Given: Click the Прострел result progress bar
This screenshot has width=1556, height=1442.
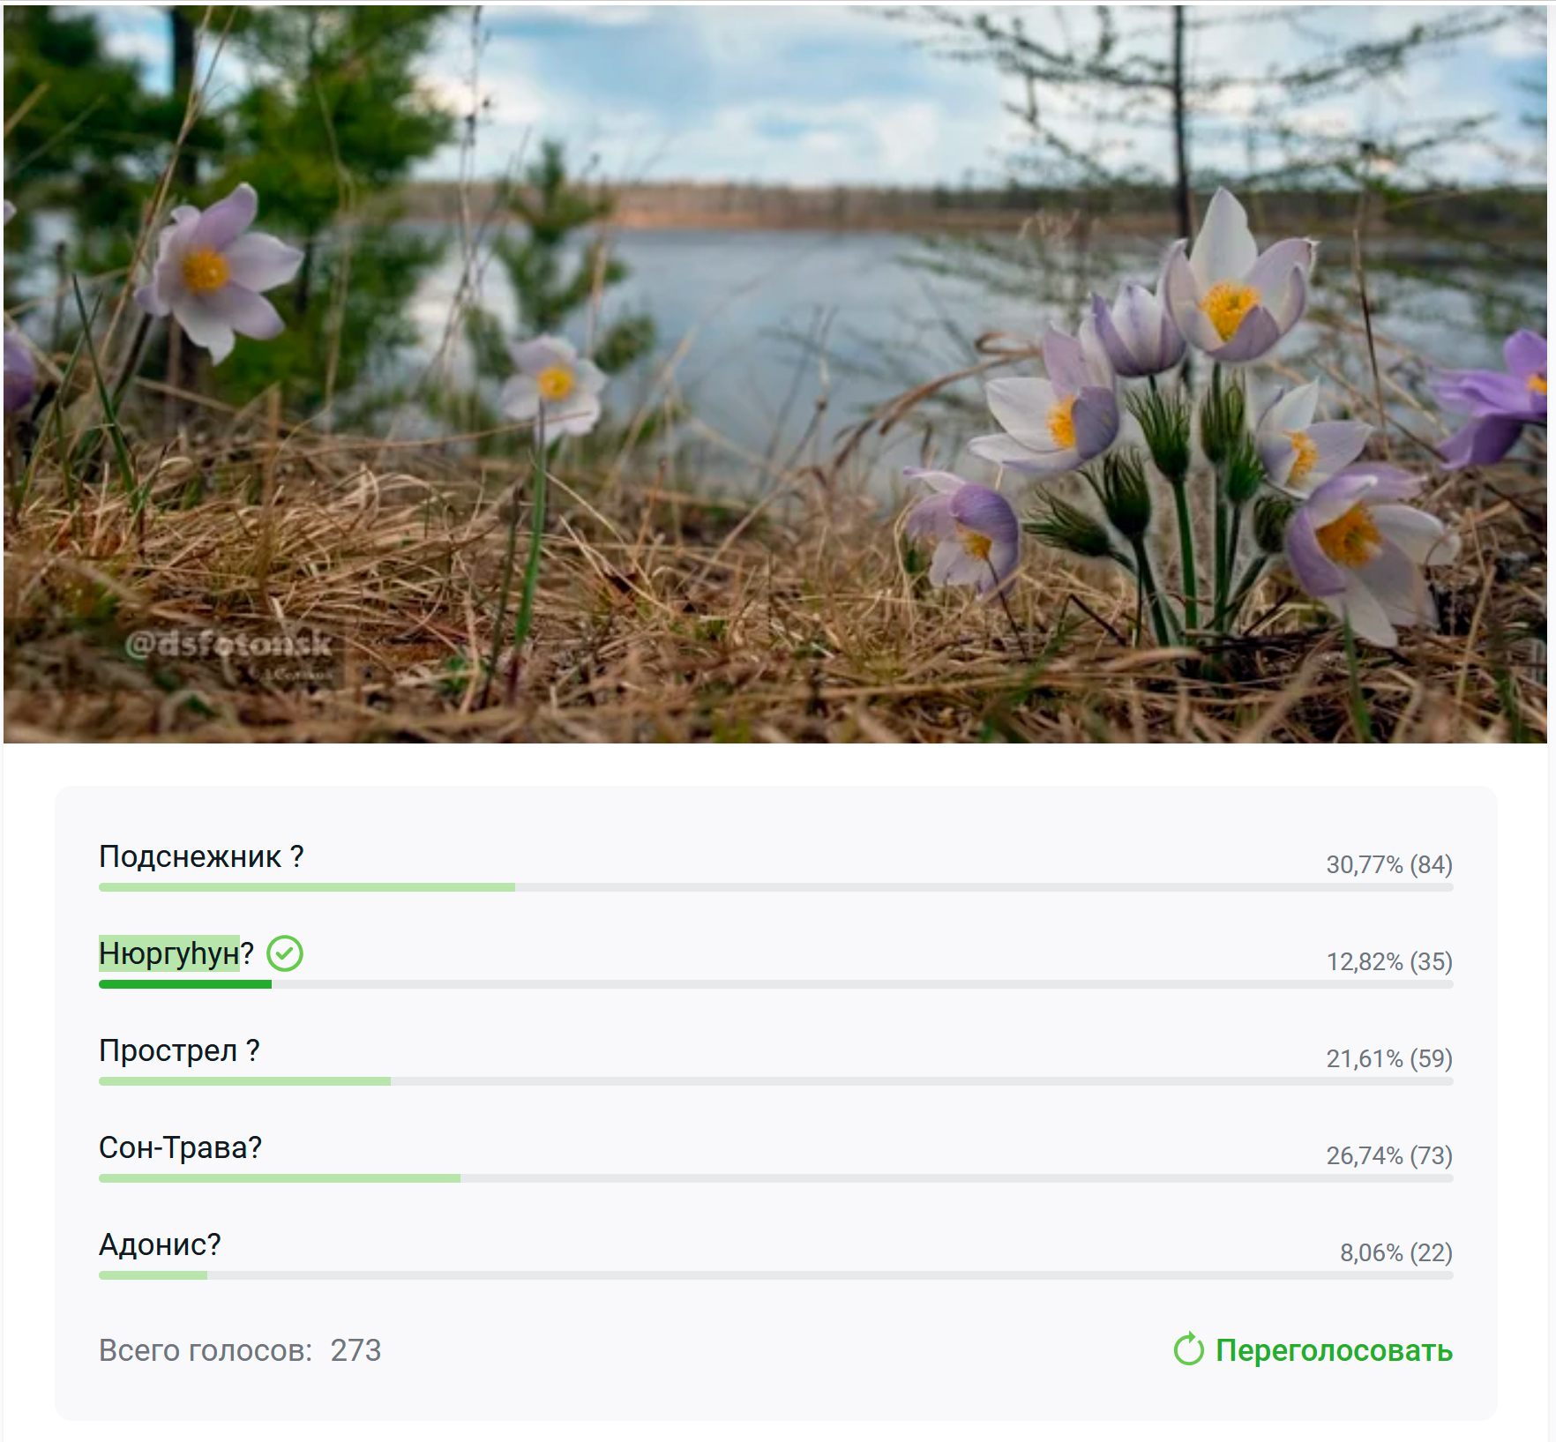Looking at the screenshot, I should point(776,1081).
